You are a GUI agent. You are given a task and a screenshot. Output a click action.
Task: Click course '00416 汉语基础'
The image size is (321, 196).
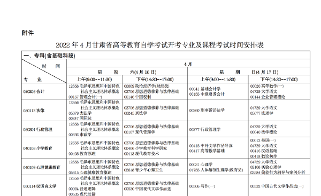point(264,151)
